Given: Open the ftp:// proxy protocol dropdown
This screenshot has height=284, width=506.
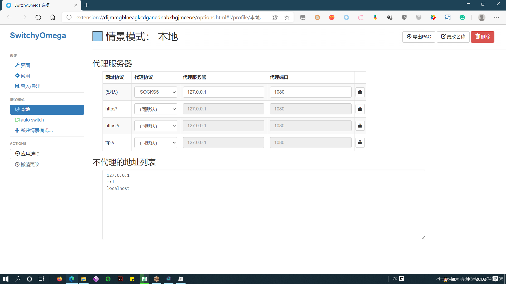Looking at the screenshot, I should [156, 143].
